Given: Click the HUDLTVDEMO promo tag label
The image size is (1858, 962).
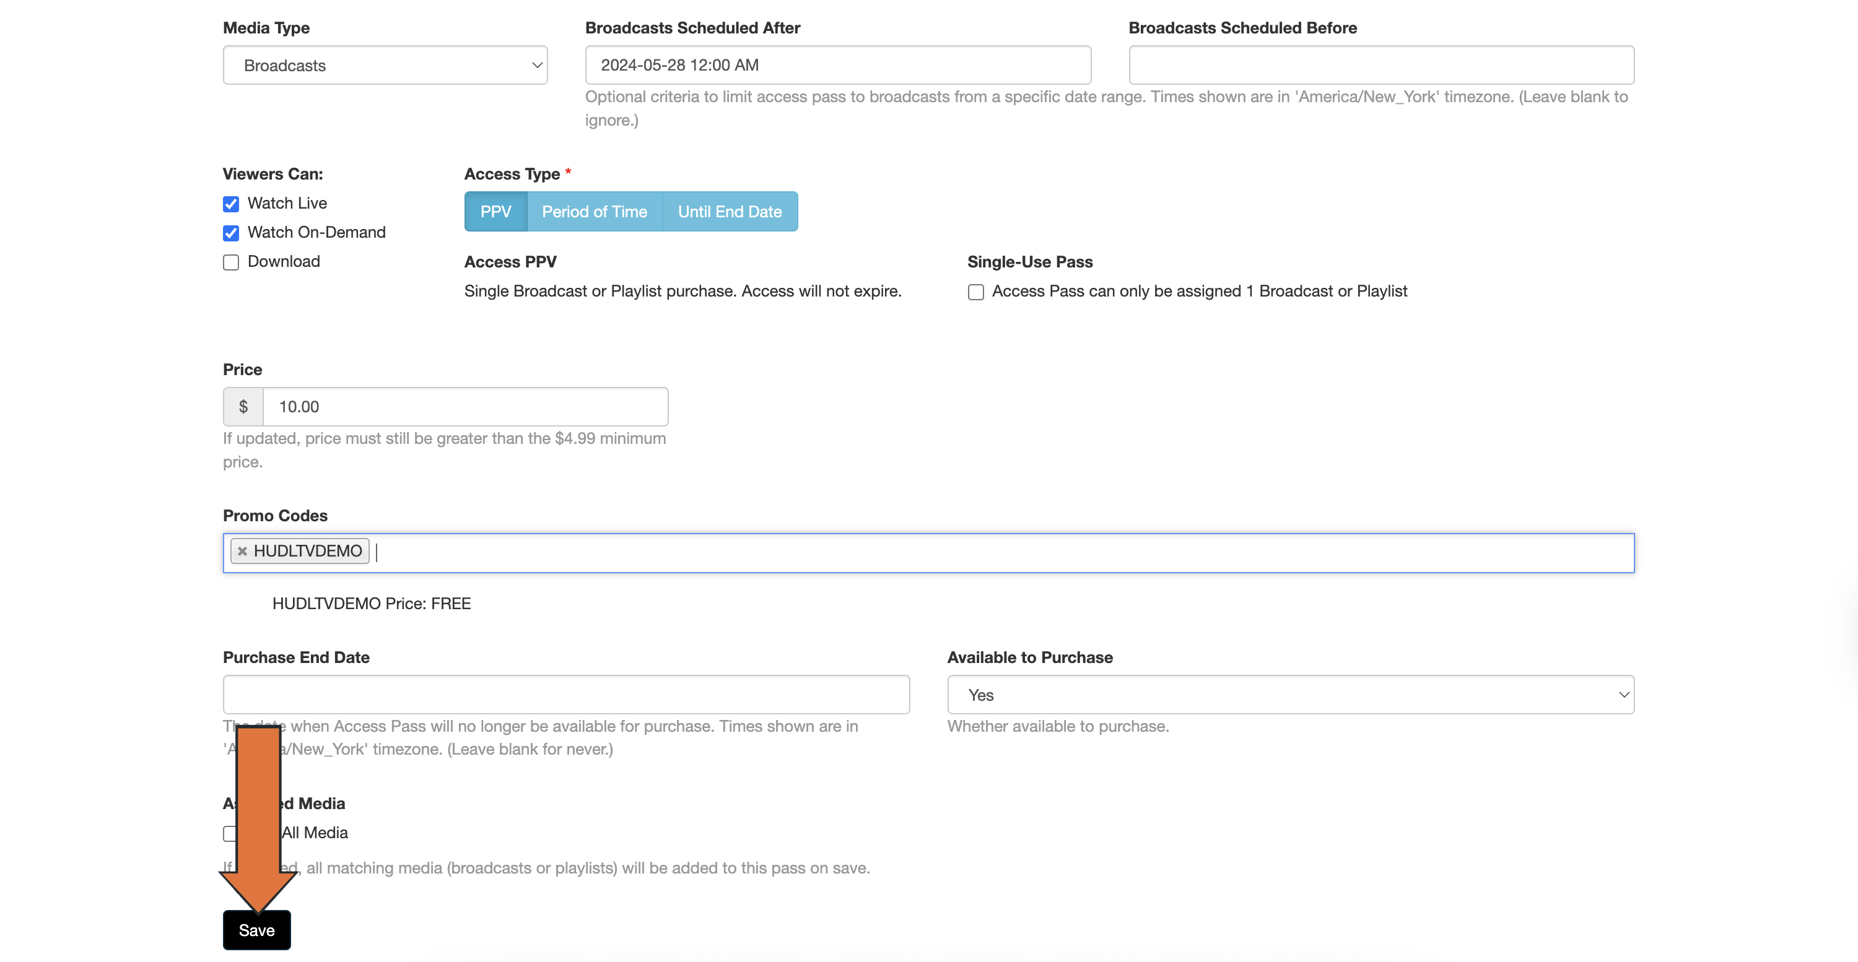Looking at the screenshot, I should click(x=308, y=551).
